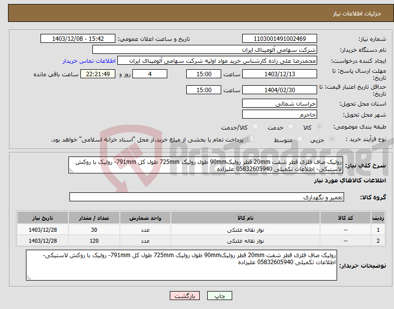Click the ردیف column header
The image size is (394, 309).
click(x=378, y=218)
